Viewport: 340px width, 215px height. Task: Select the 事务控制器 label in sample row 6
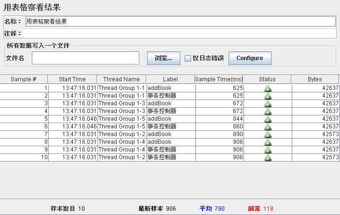click(162, 126)
